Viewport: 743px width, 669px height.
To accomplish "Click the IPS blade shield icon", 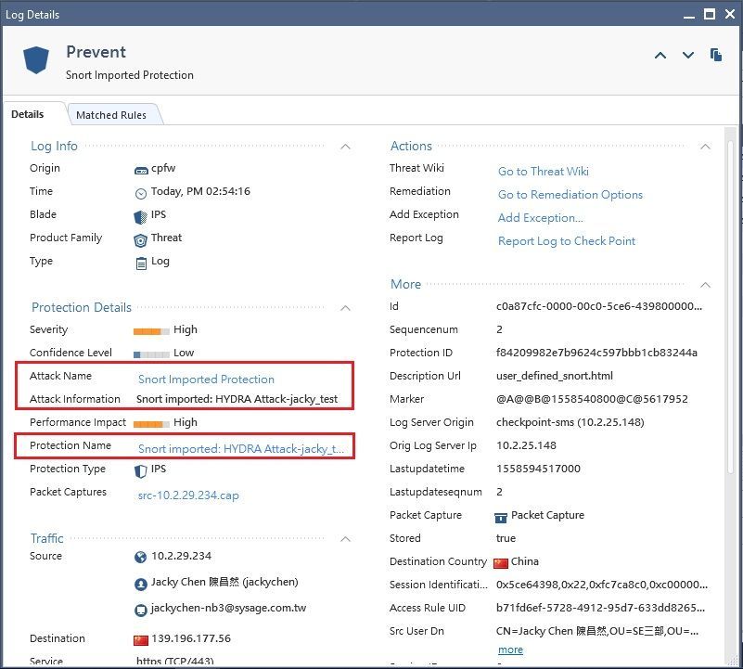I will [x=141, y=214].
